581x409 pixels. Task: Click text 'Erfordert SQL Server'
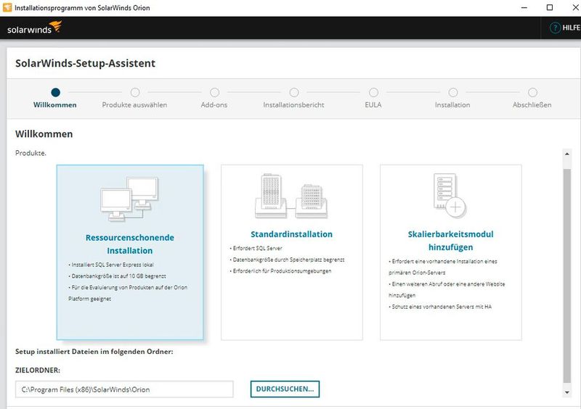258,248
